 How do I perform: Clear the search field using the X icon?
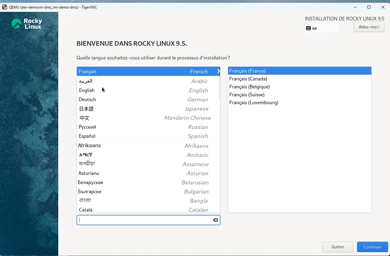point(215,220)
